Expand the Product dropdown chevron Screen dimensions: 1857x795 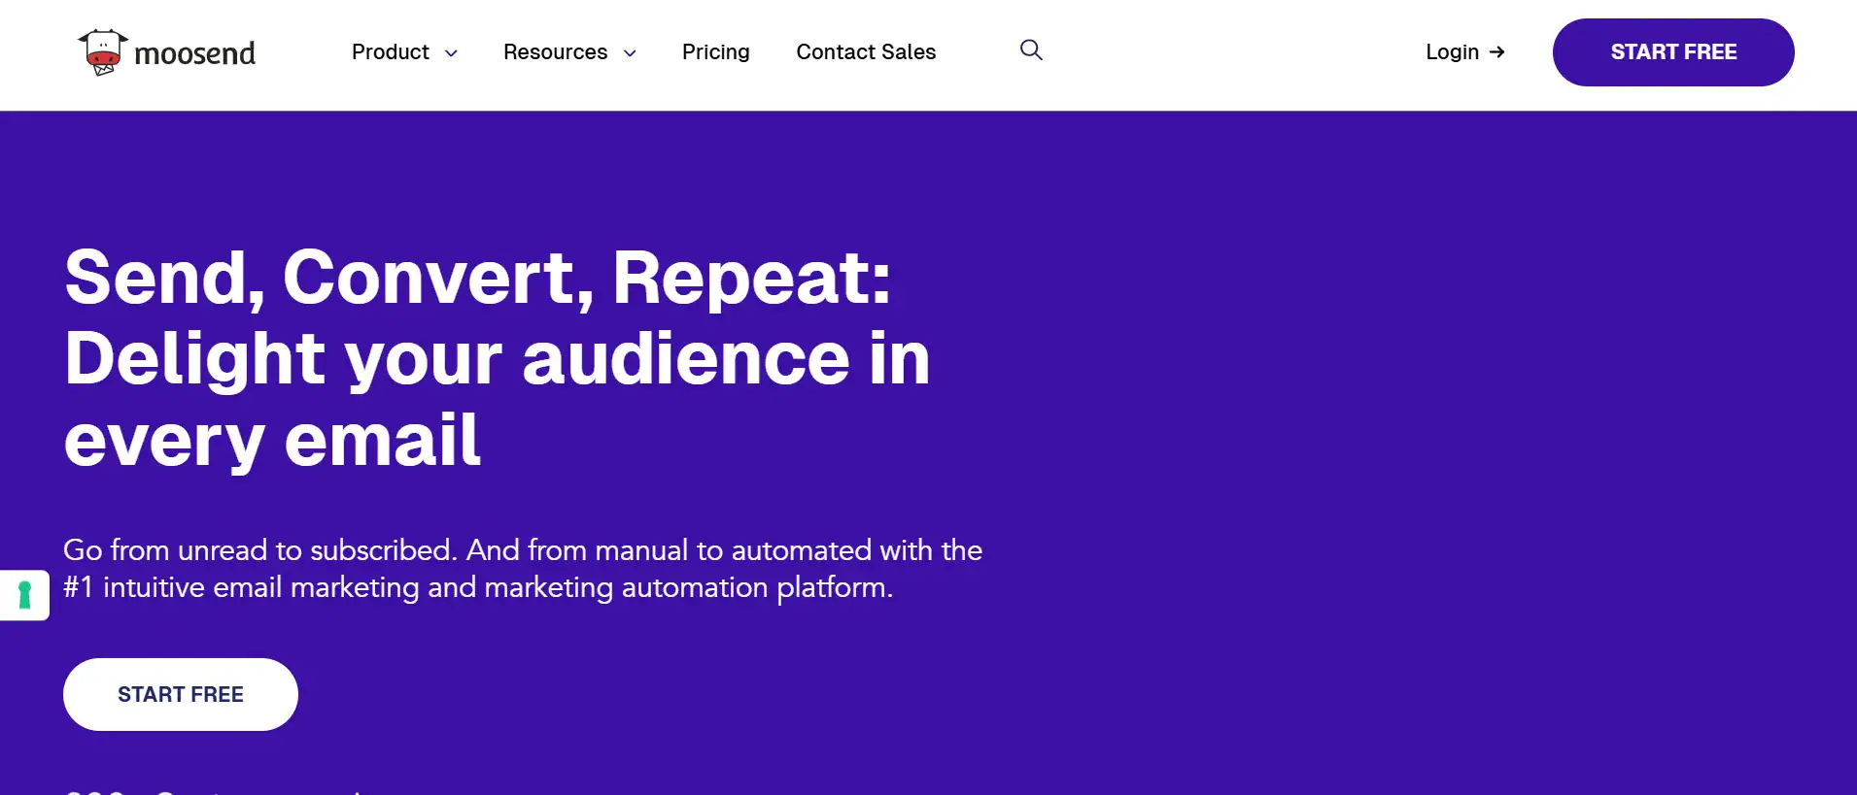(451, 53)
